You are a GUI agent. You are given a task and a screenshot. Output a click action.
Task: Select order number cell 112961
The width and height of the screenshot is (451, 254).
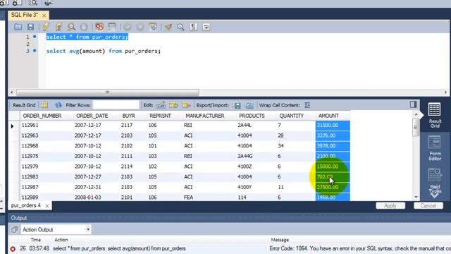(x=30, y=126)
